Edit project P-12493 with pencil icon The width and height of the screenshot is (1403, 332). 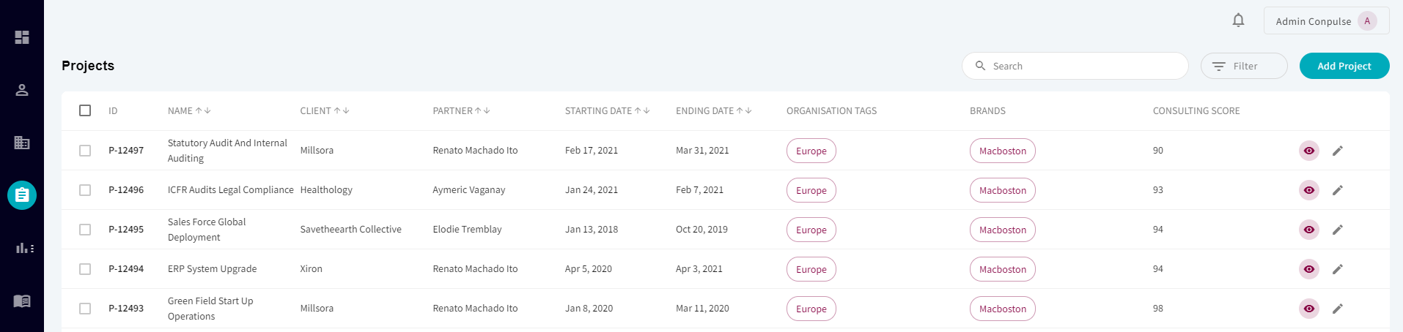point(1337,309)
